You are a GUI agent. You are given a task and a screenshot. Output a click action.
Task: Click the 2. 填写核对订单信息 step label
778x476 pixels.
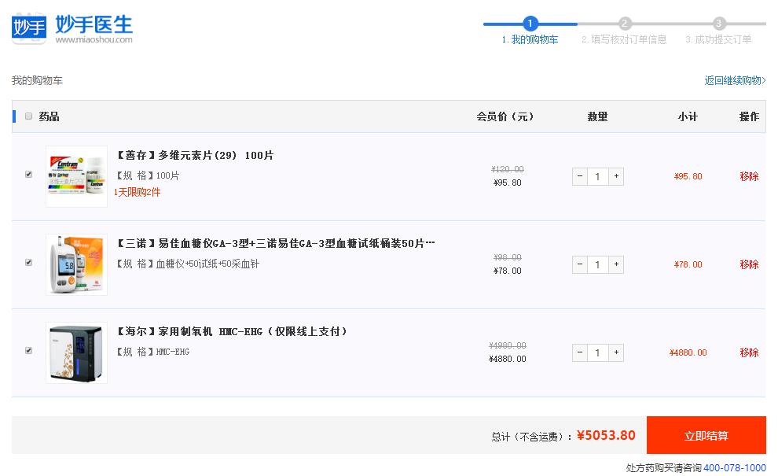(x=624, y=40)
